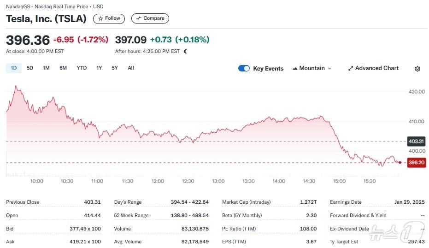Select the 1D time range tab
This screenshot has height=248, width=429.
[x=13, y=68]
